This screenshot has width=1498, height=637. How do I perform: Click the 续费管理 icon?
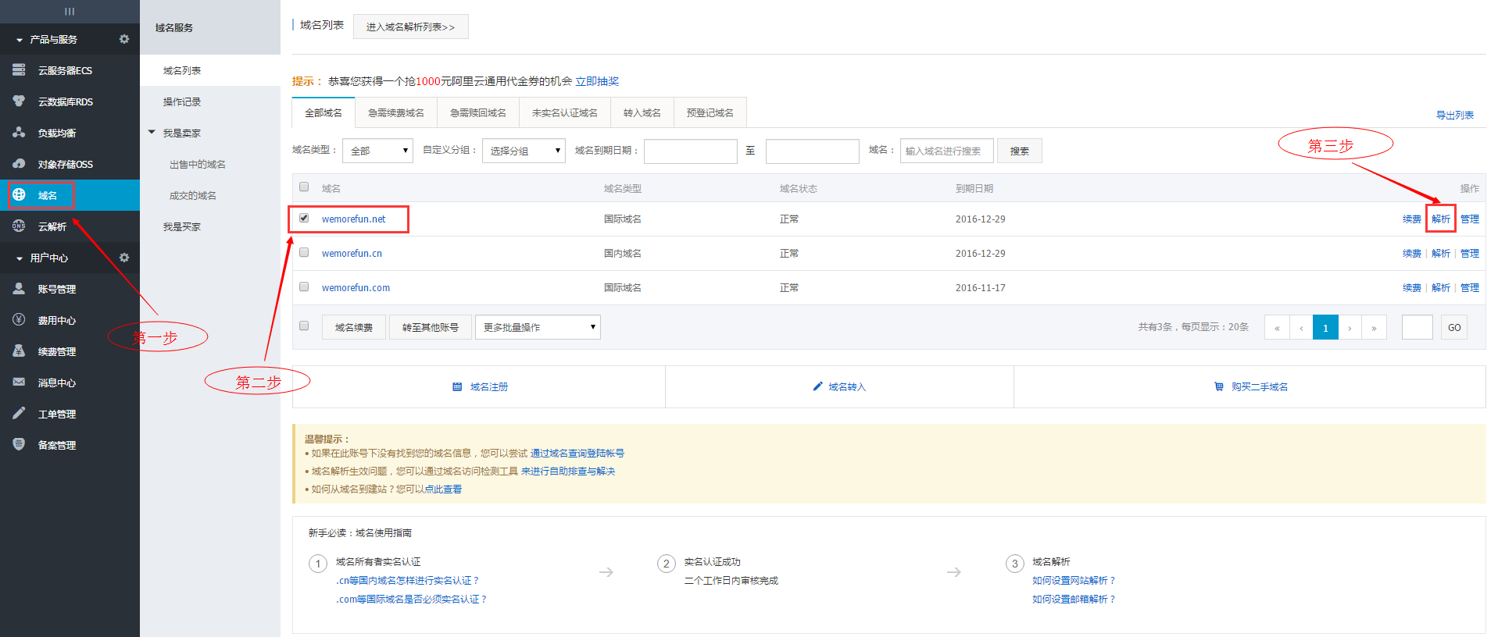click(19, 351)
